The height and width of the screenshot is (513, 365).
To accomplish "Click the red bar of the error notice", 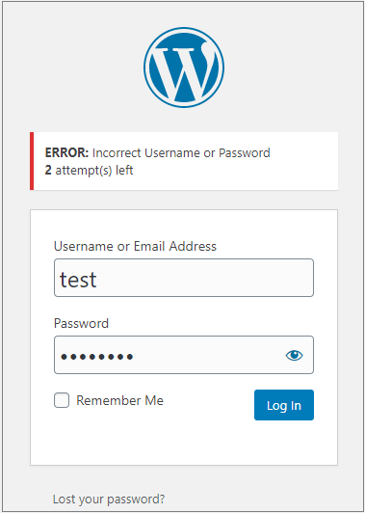I will [x=32, y=161].
